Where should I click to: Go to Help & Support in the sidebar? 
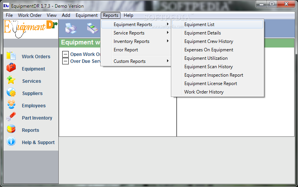tap(38, 143)
